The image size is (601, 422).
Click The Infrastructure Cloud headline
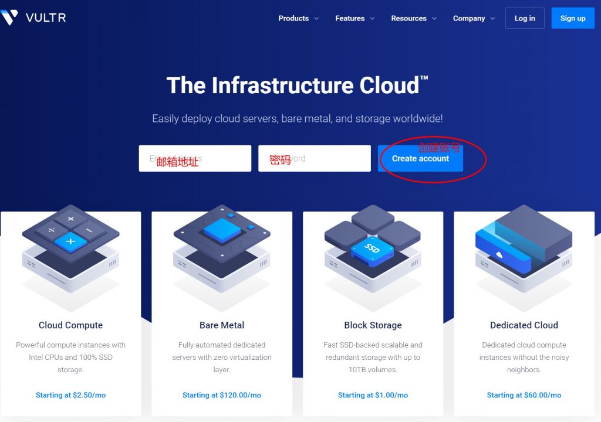(x=297, y=85)
